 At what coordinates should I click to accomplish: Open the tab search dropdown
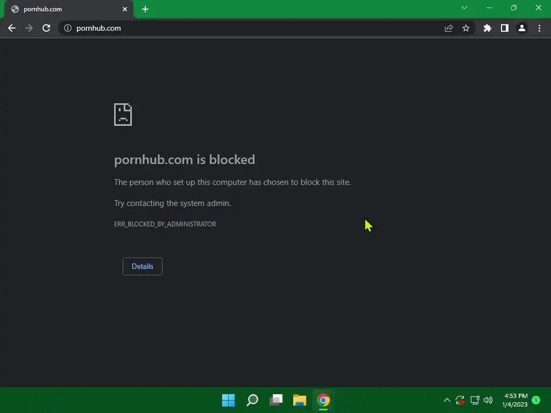click(x=464, y=8)
